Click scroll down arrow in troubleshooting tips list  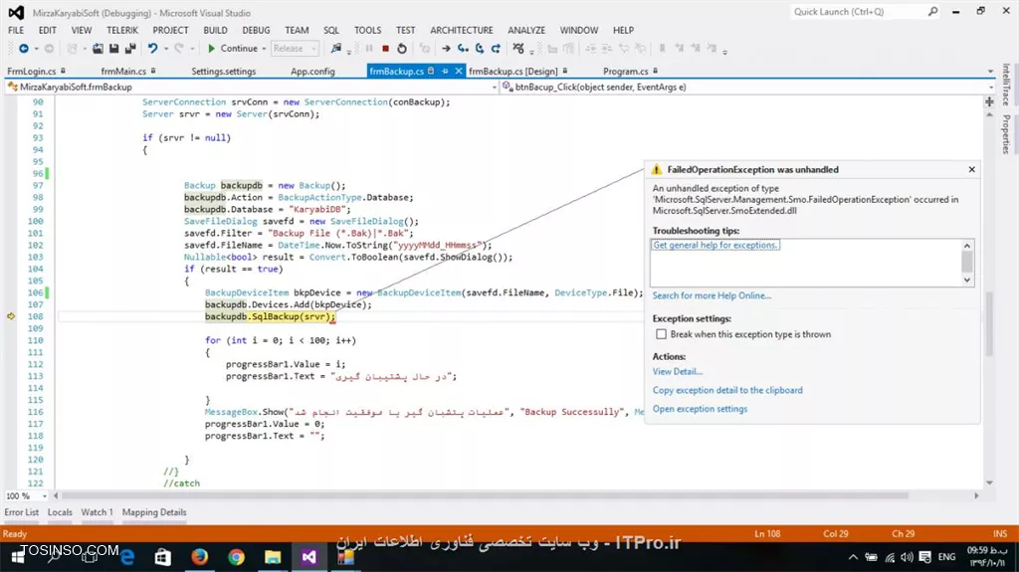967,281
